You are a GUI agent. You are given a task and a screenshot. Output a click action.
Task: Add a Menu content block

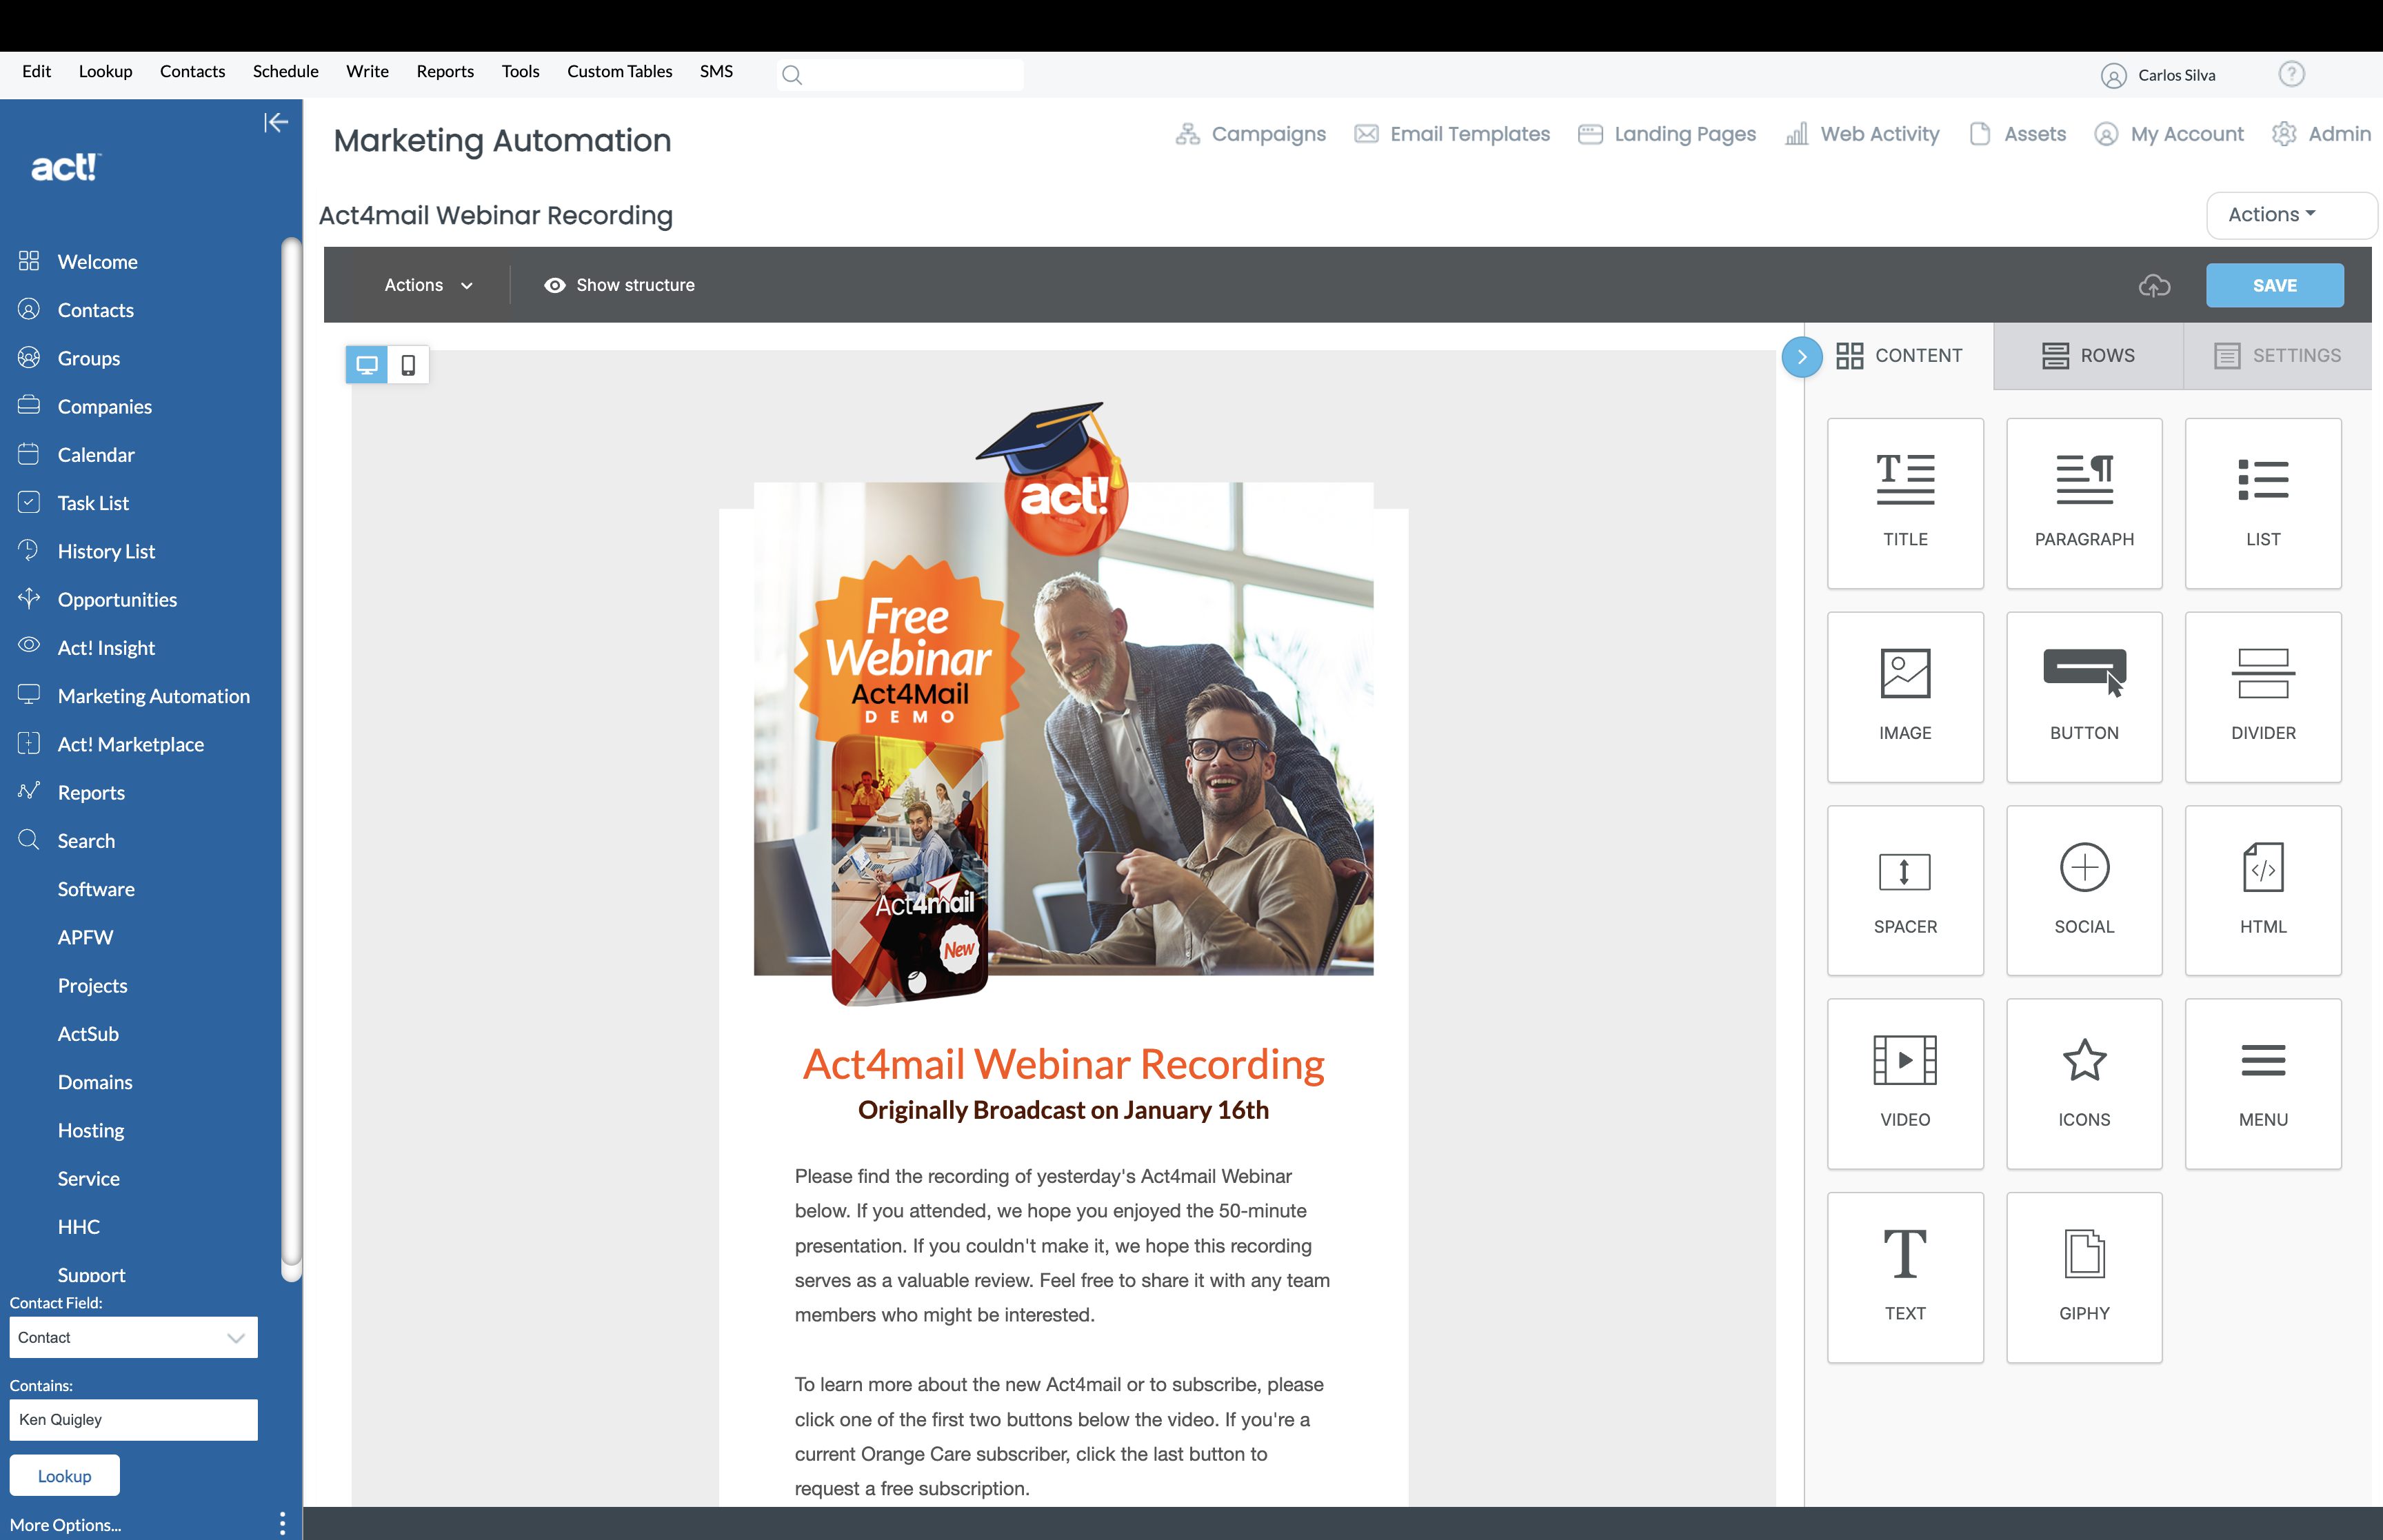[2262, 1083]
